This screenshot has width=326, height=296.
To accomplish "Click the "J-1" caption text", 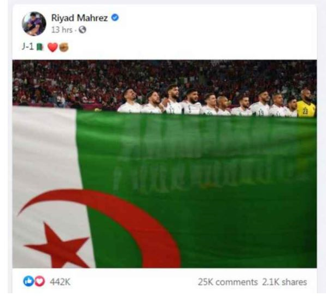I will pyautogui.click(x=28, y=47).
